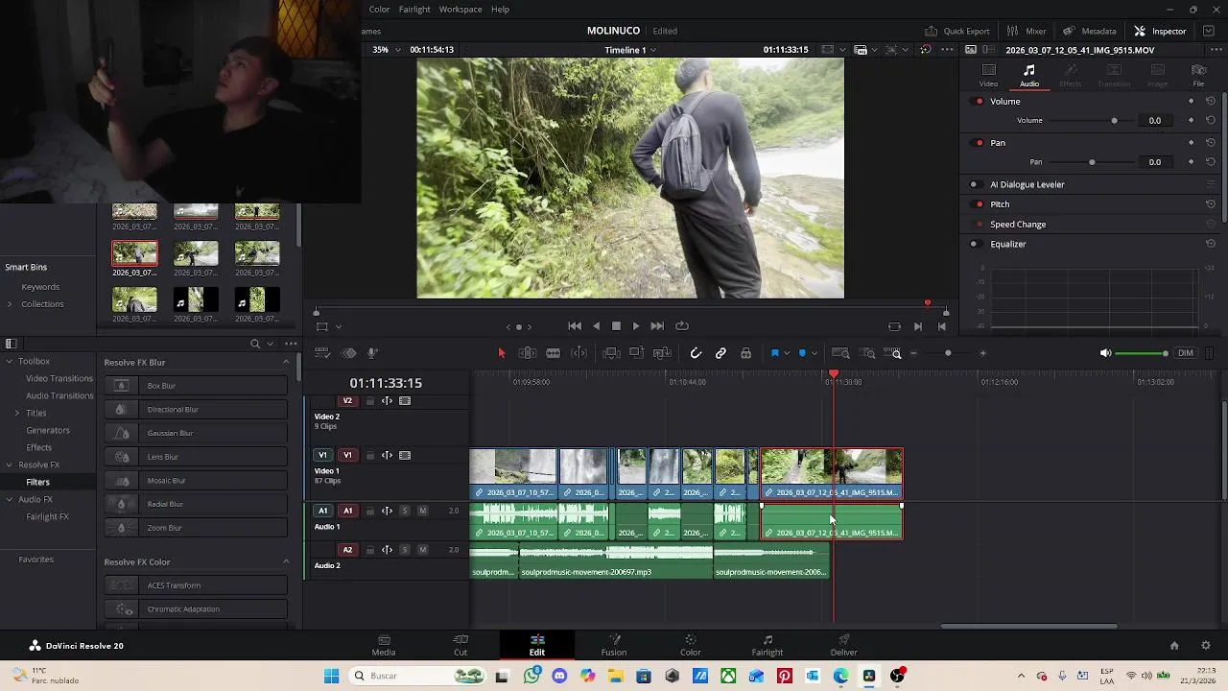
Task: Open Timeline View Options icon
Action: pos(322,353)
